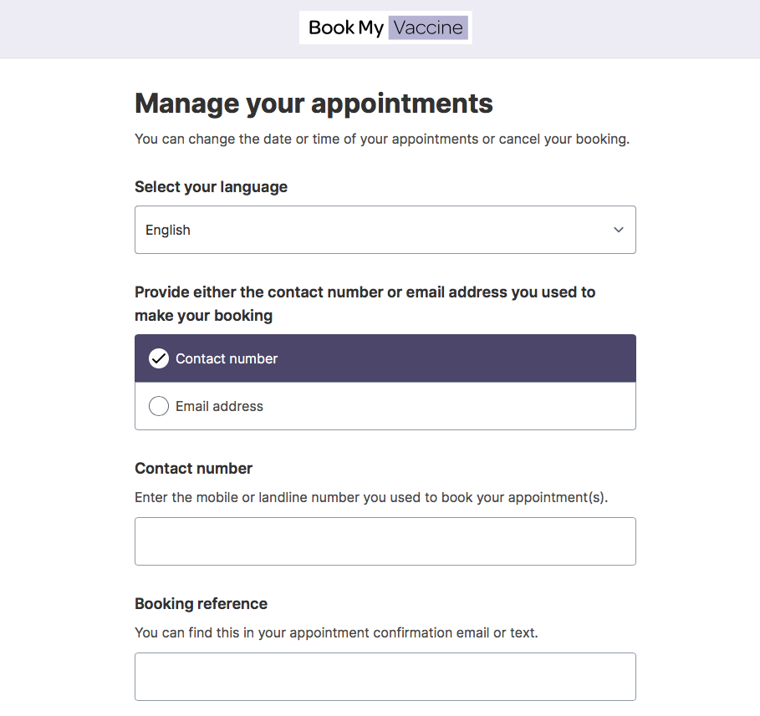Image resolution: width=760 pixels, height=716 pixels.
Task: Focus the Contact number text field
Action: [x=385, y=541]
